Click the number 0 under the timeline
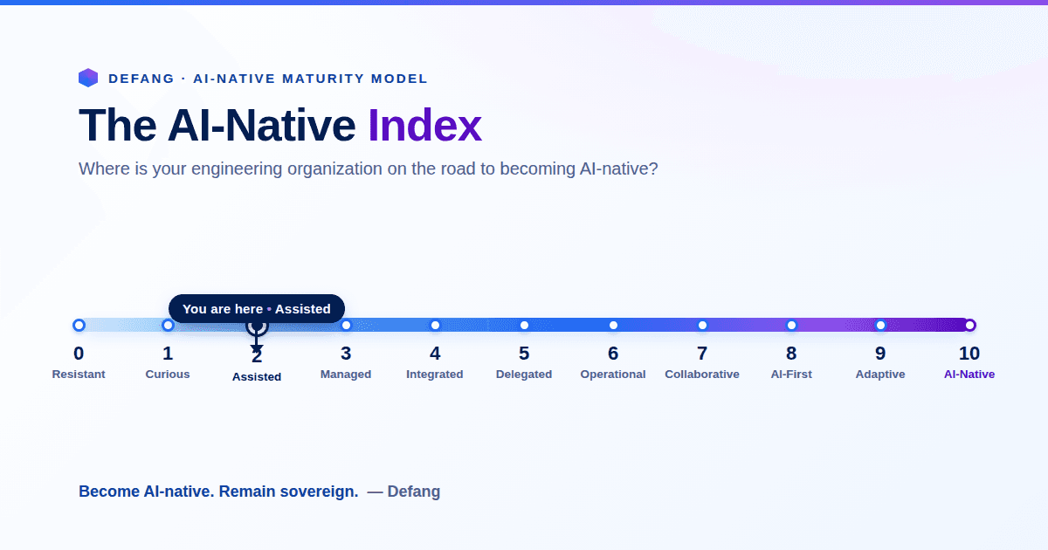1048x550 pixels. coord(79,354)
